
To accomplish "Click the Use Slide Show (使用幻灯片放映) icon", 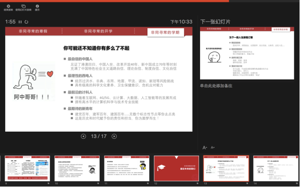I will point(23,6).
